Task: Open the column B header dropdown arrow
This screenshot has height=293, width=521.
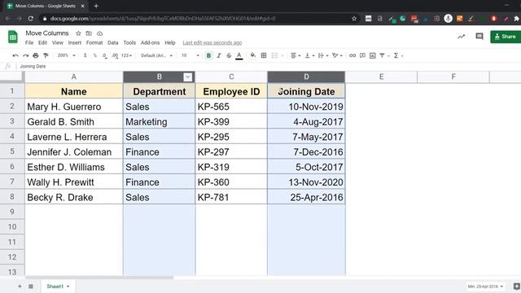Action: (x=188, y=77)
